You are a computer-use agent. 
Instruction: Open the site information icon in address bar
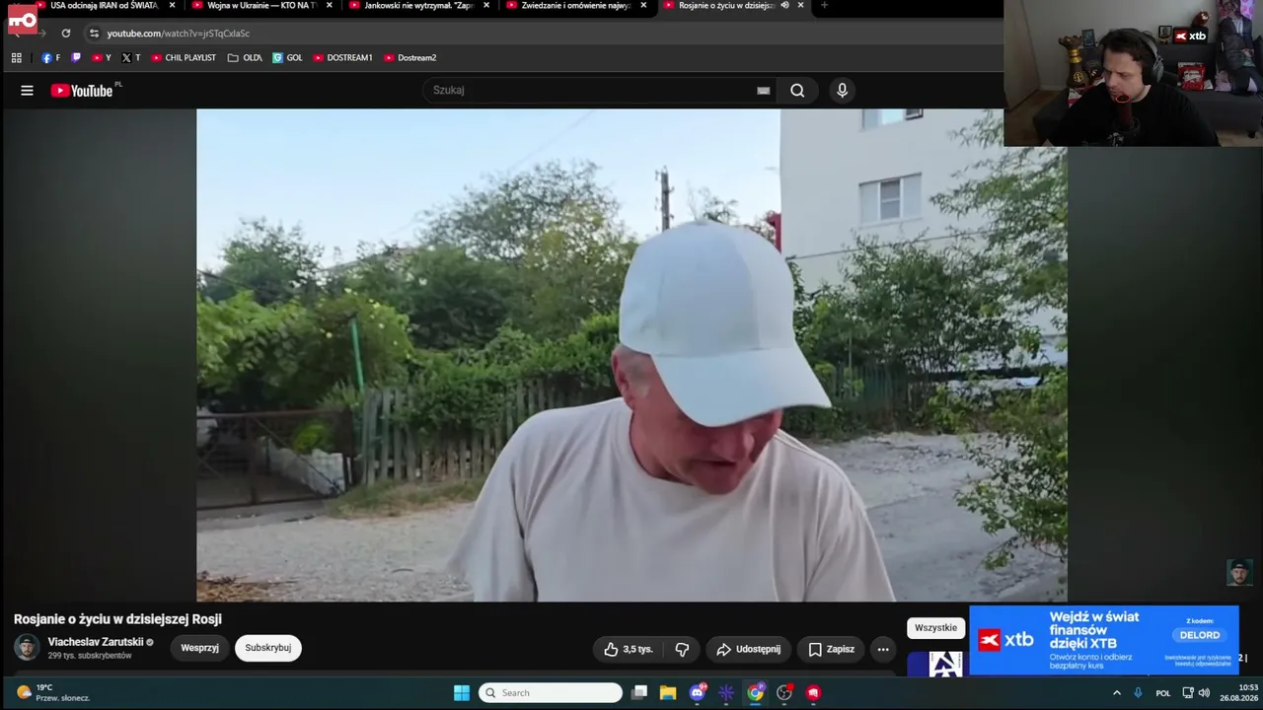(x=94, y=34)
